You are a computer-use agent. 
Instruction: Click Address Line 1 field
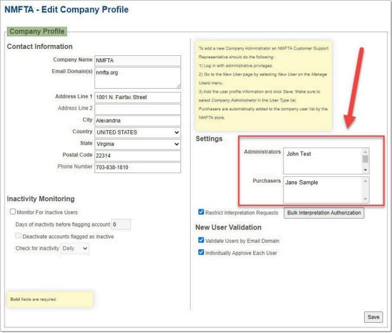[137, 98]
